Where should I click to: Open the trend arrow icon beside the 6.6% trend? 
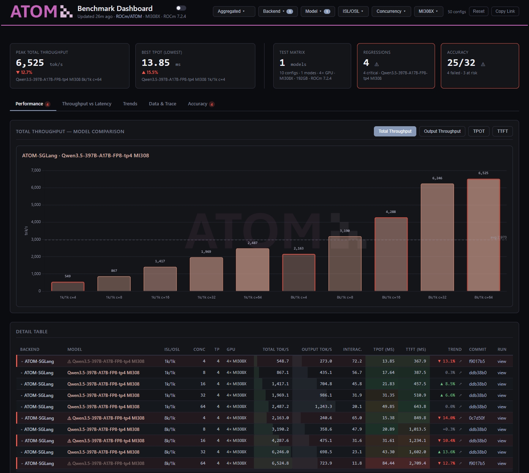click(460, 395)
